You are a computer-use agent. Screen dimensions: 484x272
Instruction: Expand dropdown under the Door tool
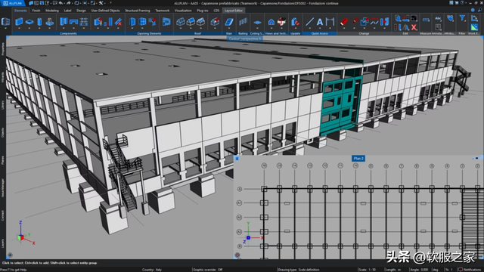click(x=132, y=29)
